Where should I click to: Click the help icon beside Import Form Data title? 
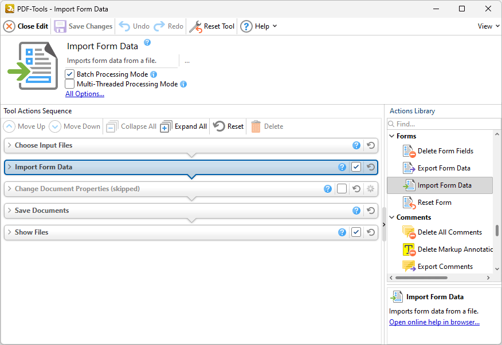coord(147,42)
